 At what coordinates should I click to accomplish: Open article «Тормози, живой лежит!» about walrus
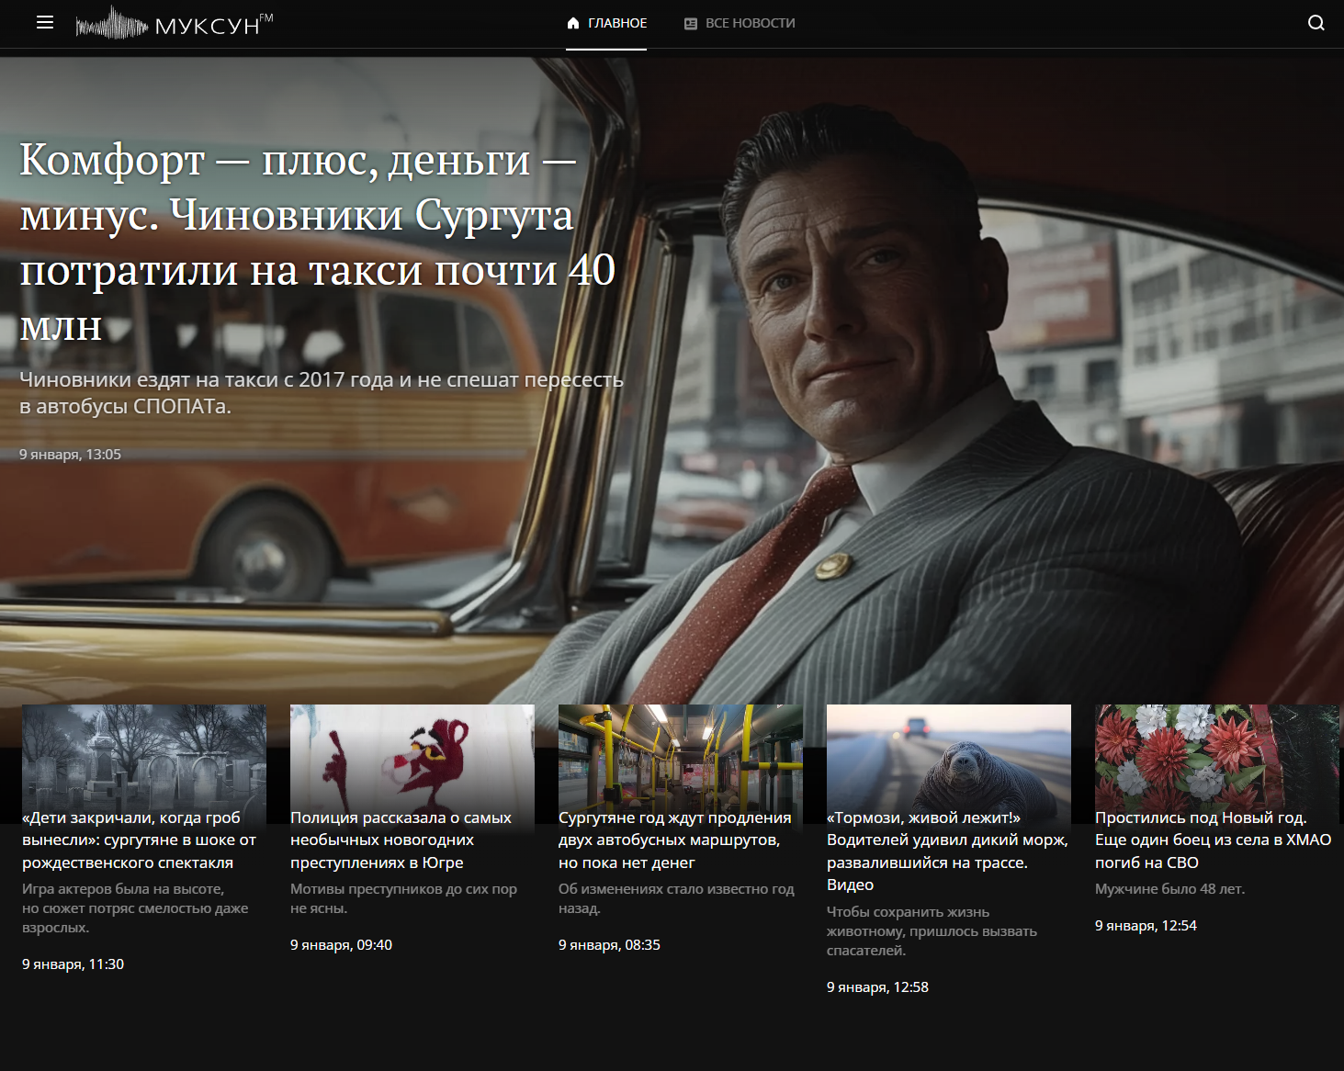tap(947, 851)
